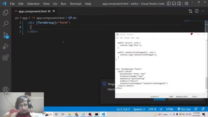Show hidden system tray icons
208x117 pixels.
click(x=171, y=114)
